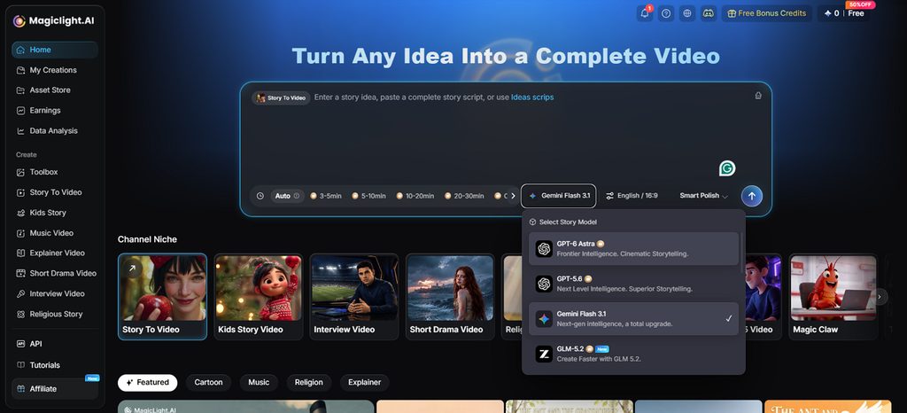Click the Toolbox sidebar icon

[21, 172]
